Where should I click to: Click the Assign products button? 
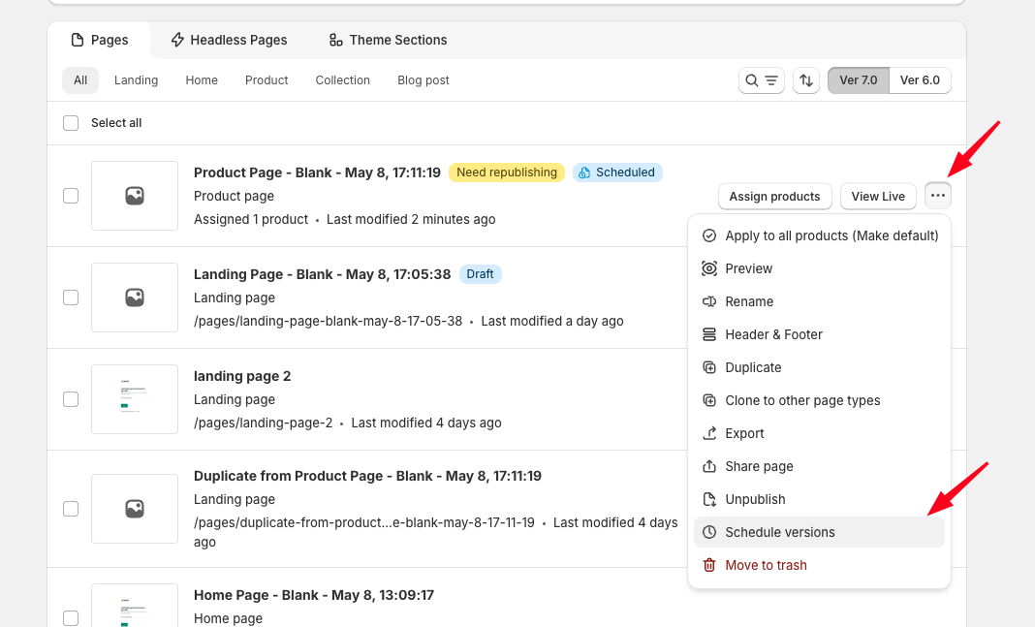click(774, 196)
